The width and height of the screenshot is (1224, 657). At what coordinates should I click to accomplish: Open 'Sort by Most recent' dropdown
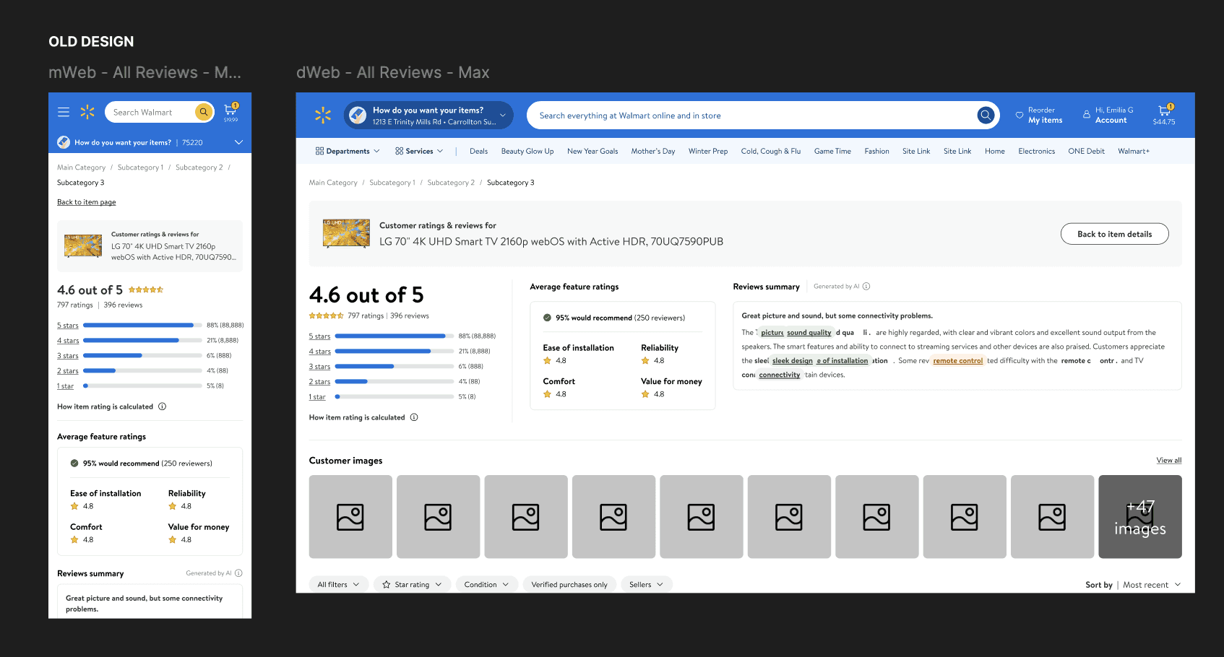click(x=1133, y=585)
